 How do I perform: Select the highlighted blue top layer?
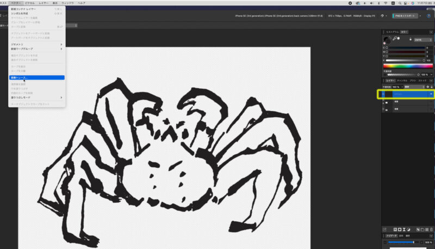click(x=407, y=94)
